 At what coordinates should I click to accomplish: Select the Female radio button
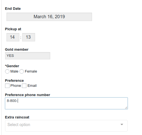[x=22, y=71]
